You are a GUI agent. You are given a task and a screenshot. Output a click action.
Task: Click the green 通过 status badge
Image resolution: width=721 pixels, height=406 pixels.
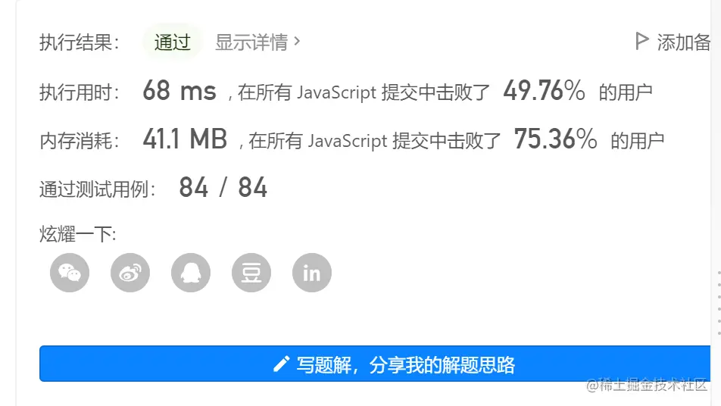173,42
